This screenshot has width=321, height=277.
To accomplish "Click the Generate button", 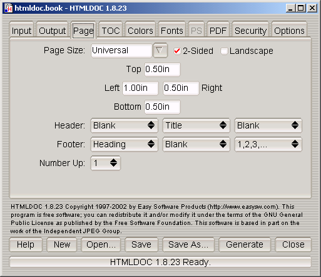I will pos(245,244).
